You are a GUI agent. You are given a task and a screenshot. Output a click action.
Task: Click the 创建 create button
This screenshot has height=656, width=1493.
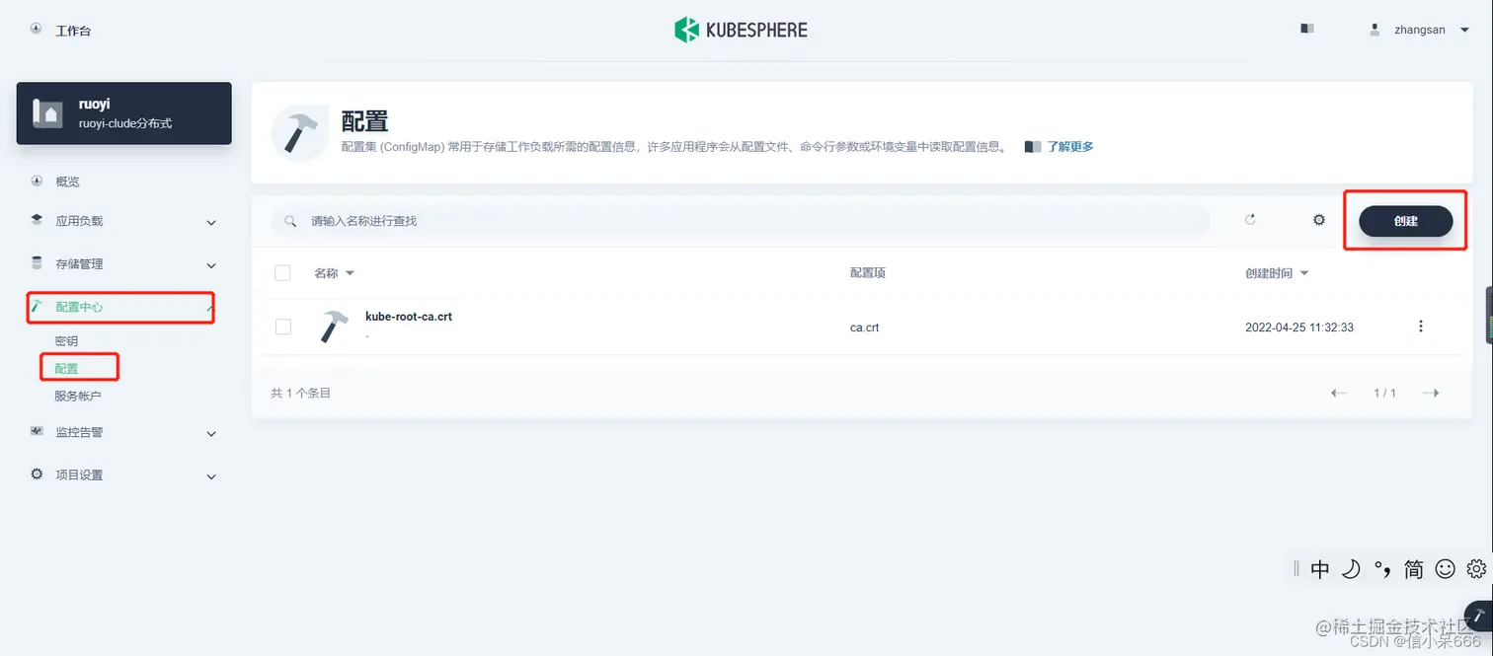pyautogui.click(x=1406, y=221)
